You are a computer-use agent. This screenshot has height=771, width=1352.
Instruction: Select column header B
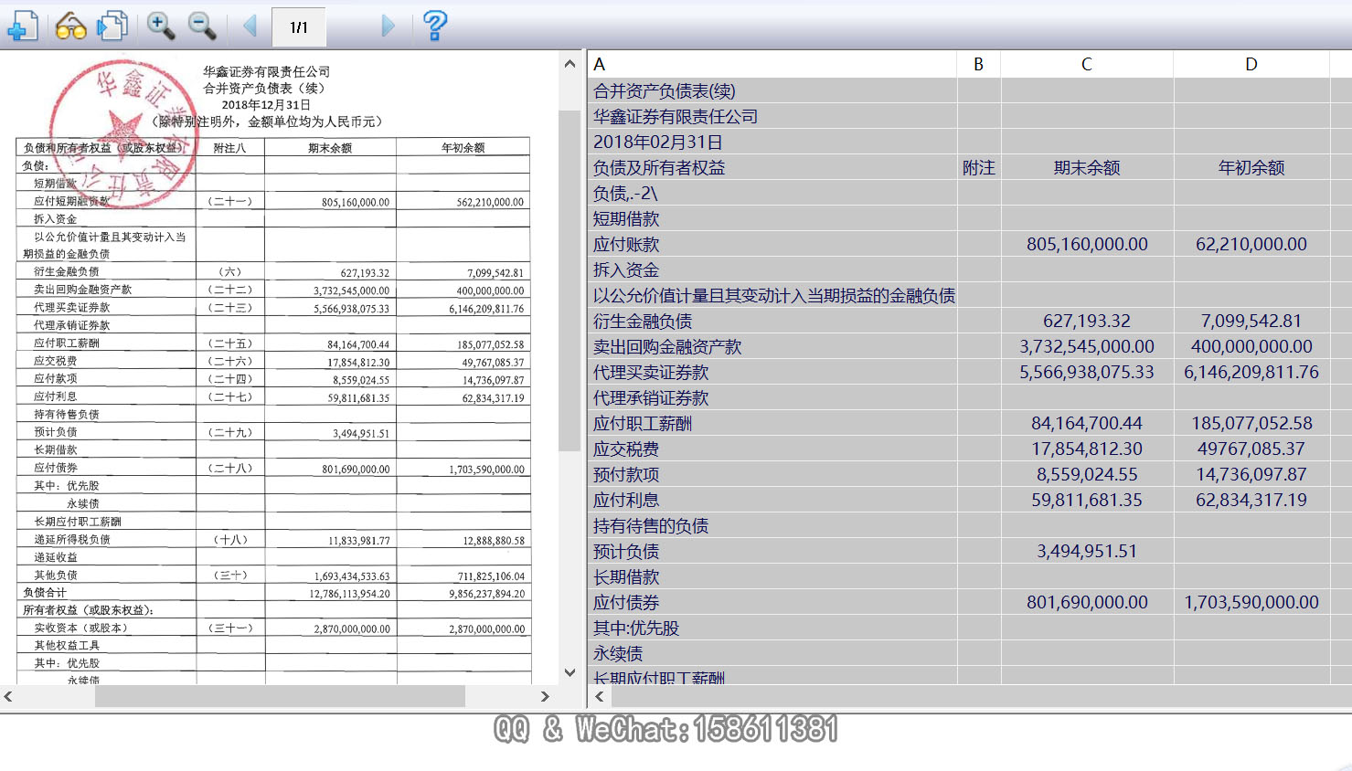point(979,64)
